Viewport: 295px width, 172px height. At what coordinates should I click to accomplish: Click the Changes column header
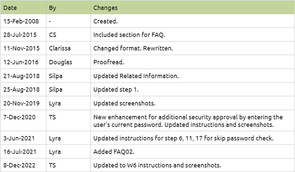click(x=106, y=8)
